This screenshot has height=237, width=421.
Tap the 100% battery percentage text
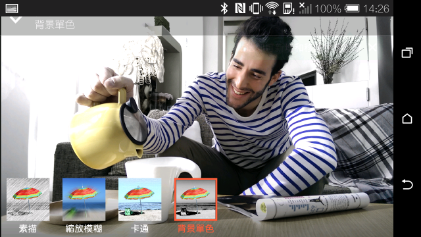coord(328,9)
